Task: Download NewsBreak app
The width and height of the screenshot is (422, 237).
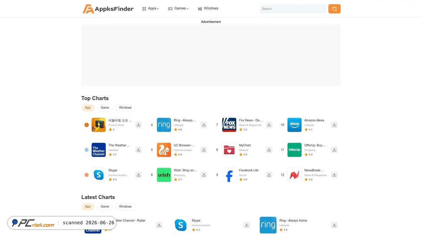Action: click(x=334, y=175)
